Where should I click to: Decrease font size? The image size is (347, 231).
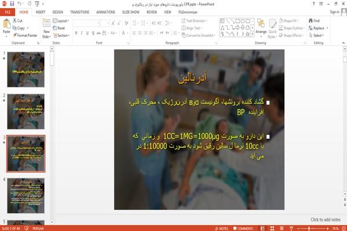tap(119, 23)
